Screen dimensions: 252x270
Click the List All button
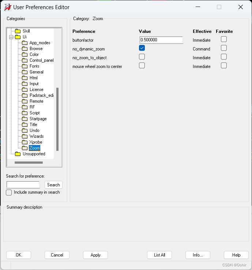pyautogui.click(x=159, y=255)
